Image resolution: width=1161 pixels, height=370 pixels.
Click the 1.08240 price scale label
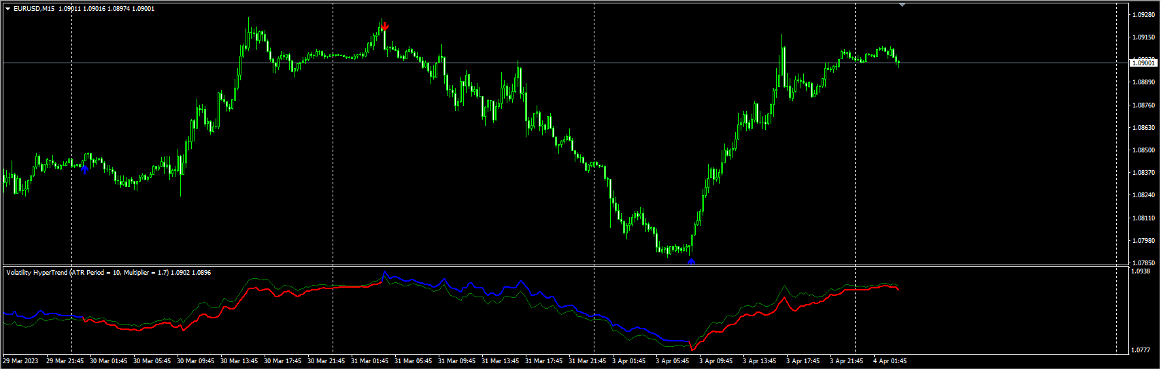[1144, 195]
